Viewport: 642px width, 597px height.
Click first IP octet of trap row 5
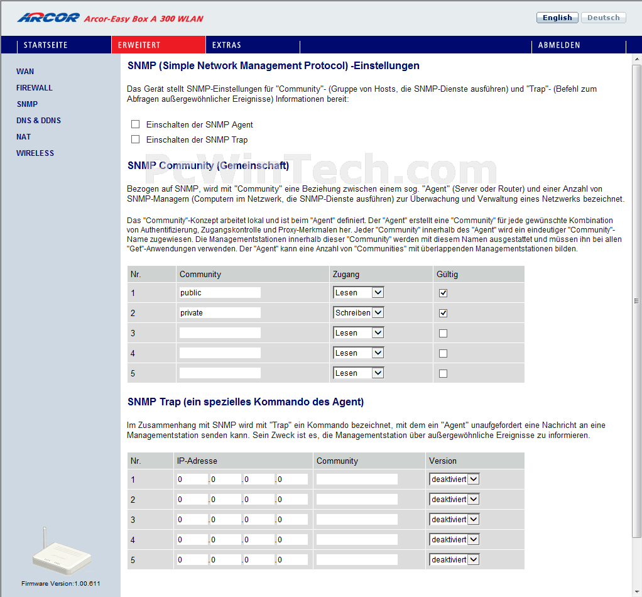[192, 559]
